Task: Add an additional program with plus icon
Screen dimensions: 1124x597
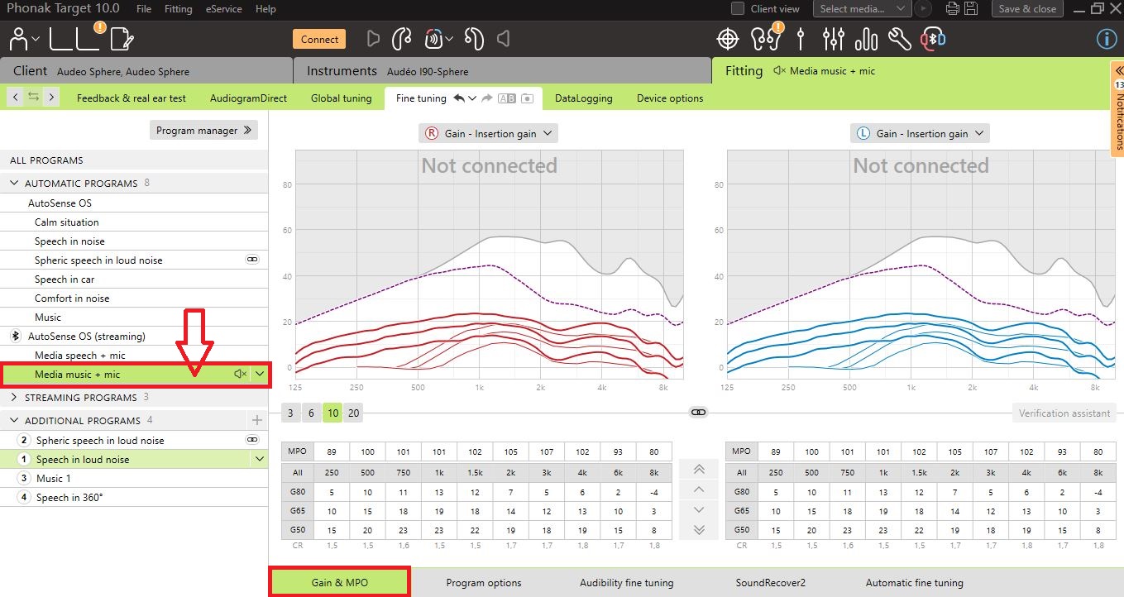Action: pyautogui.click(x=256, y=420)
